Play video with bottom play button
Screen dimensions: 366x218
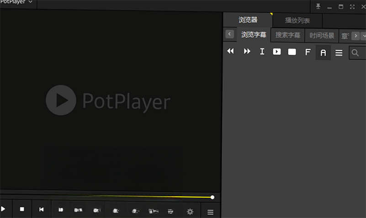3,209
